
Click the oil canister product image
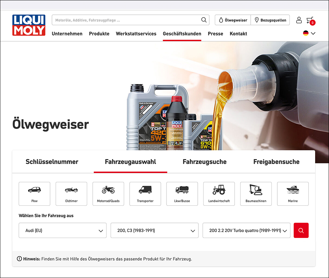click(x=174, y=117)
